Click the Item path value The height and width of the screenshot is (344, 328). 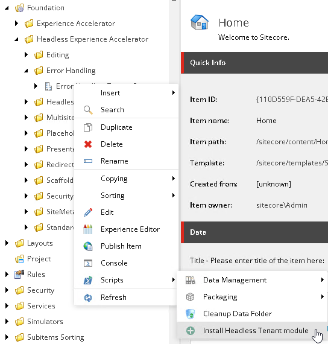(x=292, y=142)
